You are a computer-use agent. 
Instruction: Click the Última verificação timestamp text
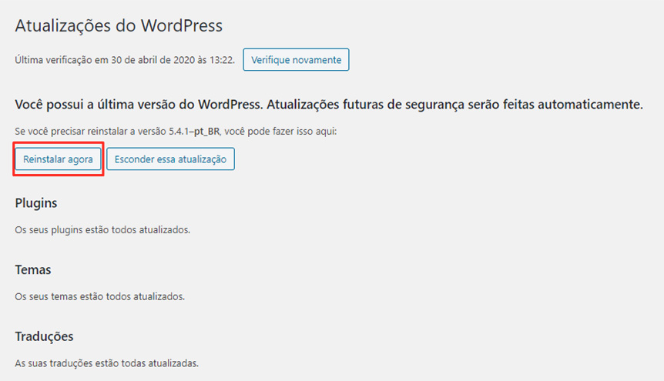[125, 60]
